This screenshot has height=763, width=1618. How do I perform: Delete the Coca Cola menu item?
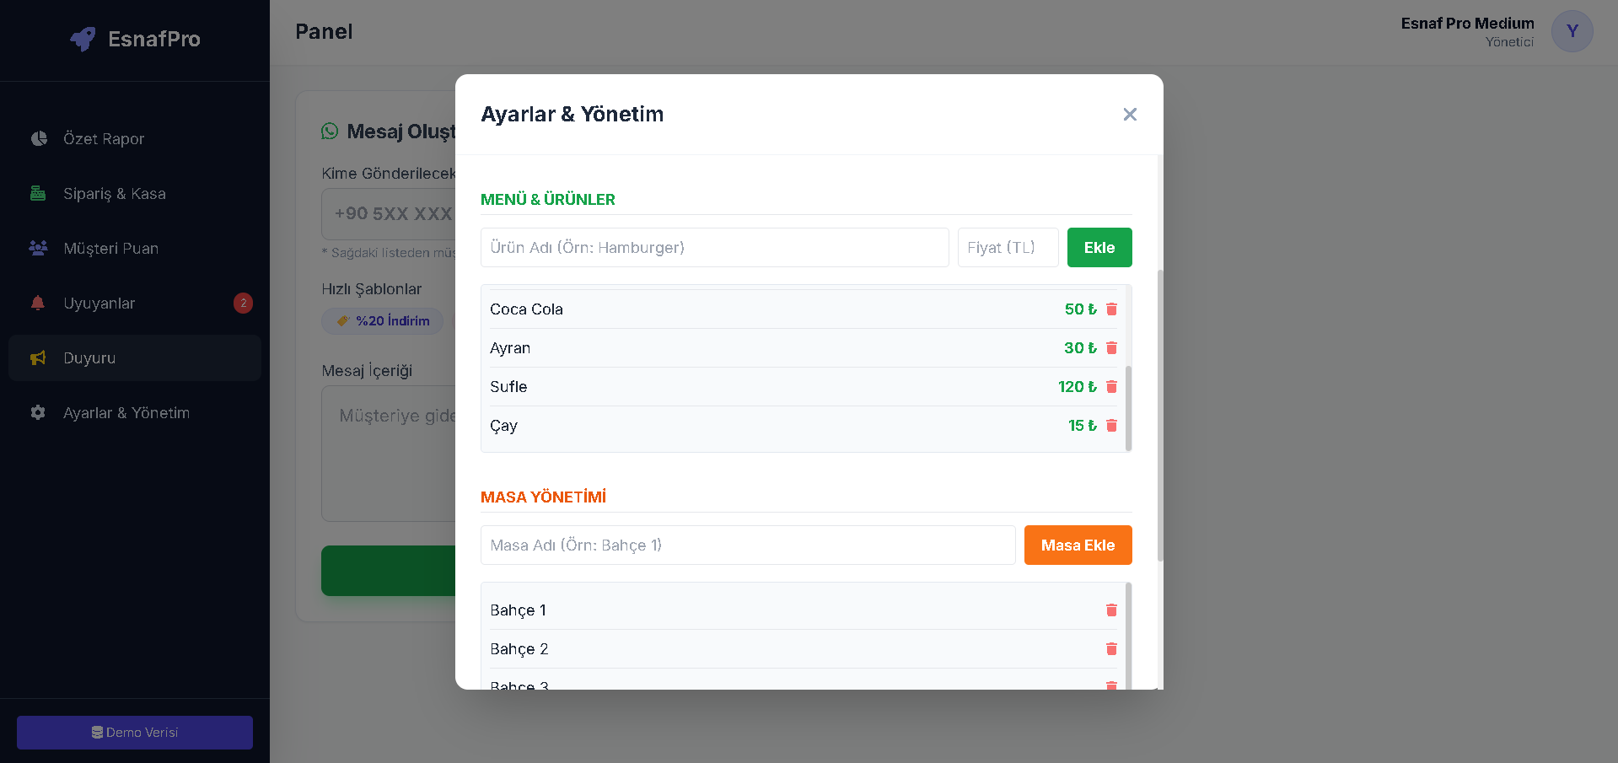pos(1111,309)
